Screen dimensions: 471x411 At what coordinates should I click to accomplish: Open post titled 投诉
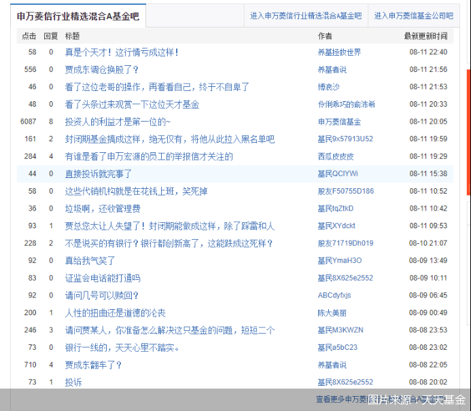(73, 382)
